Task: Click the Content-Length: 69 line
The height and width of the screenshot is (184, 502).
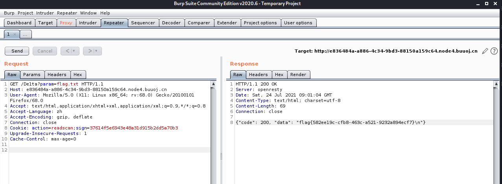Action: (260, 106)
